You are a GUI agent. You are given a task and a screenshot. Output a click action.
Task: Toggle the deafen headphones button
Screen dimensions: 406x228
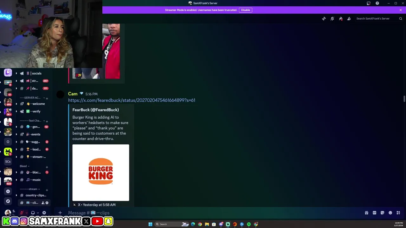tap(33, 213)
